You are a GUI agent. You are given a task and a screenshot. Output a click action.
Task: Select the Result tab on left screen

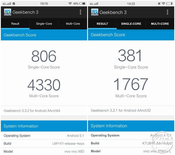pos(15,24)
